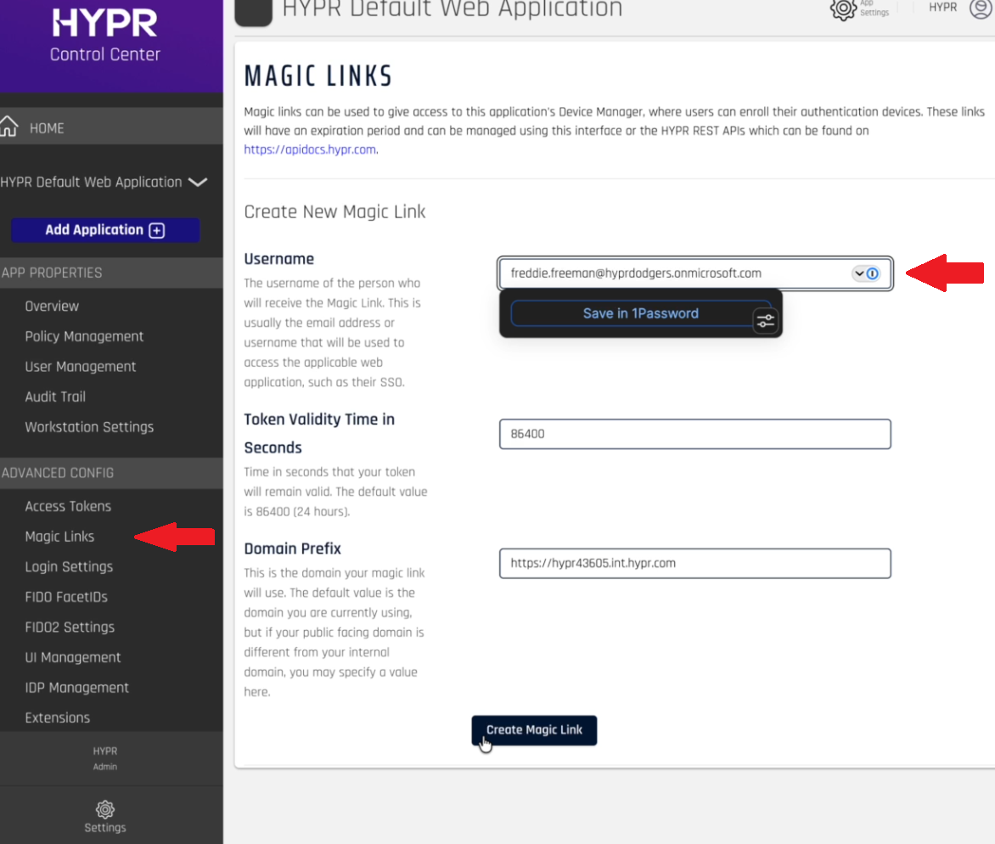Expand the HYPR Default Web Application dropdown
Screen dimensions: 995x844
point(197,182)
